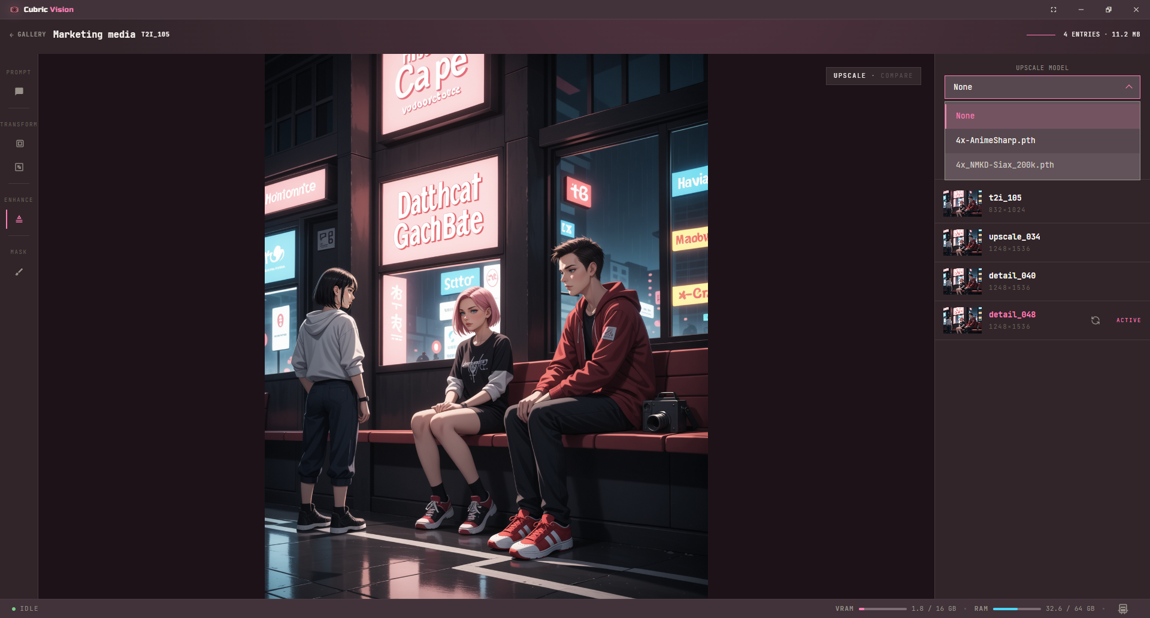Click the refresh icon on detail_048
The width and height of the screenshot is (1150, 618).
1095,320
